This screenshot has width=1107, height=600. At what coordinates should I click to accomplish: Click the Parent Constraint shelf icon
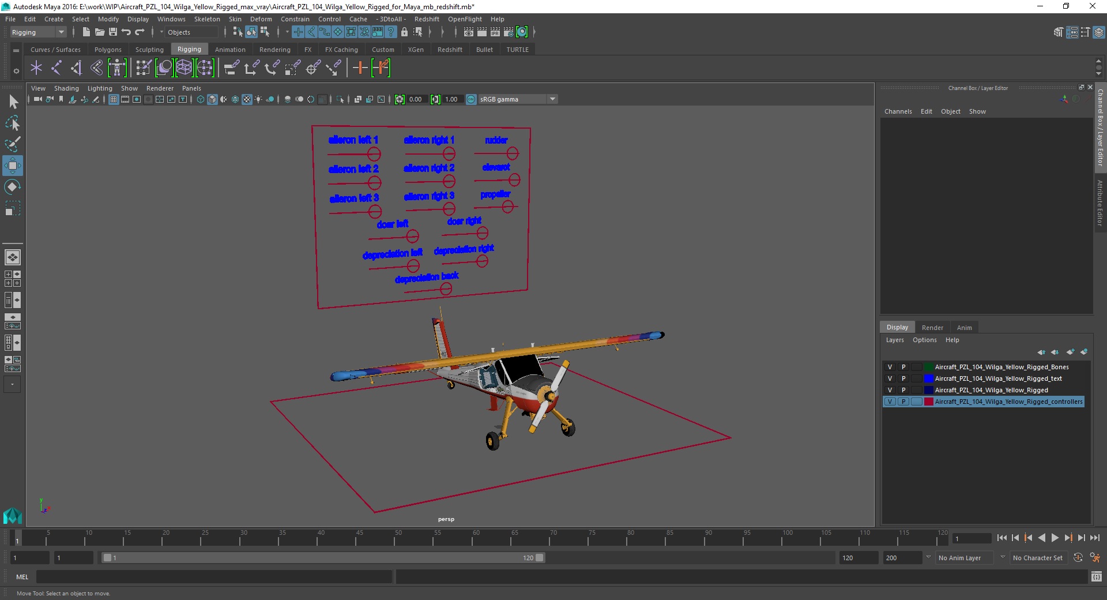tap(231, 68)
